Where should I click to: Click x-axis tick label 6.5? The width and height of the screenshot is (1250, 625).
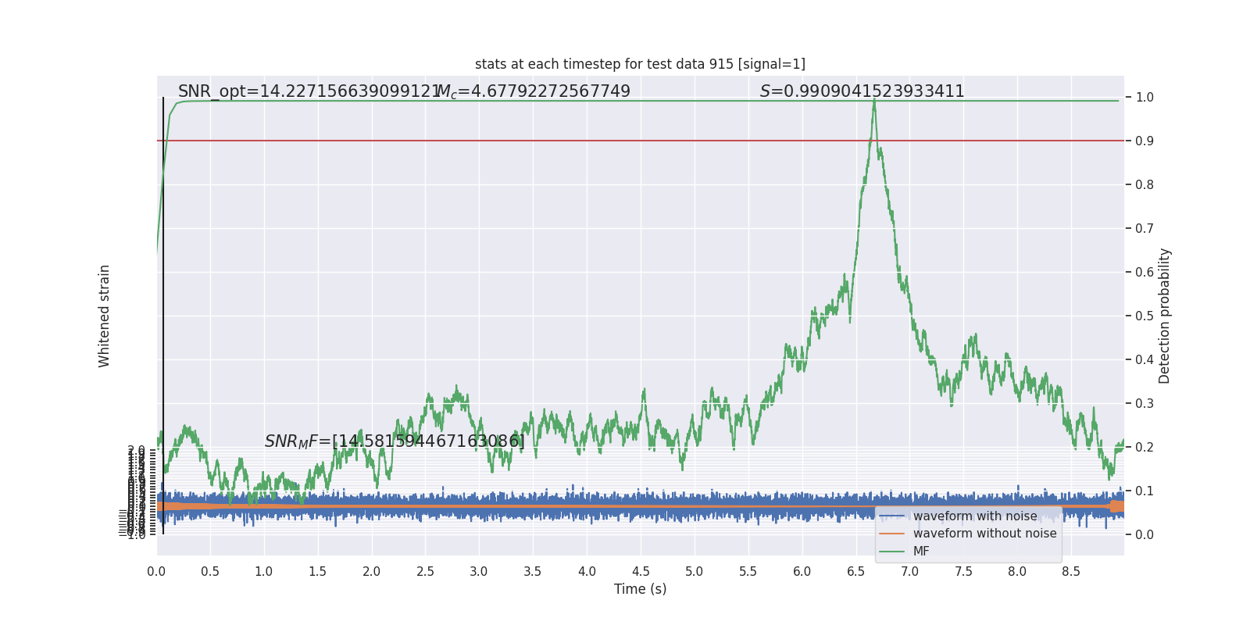point(856,572)
